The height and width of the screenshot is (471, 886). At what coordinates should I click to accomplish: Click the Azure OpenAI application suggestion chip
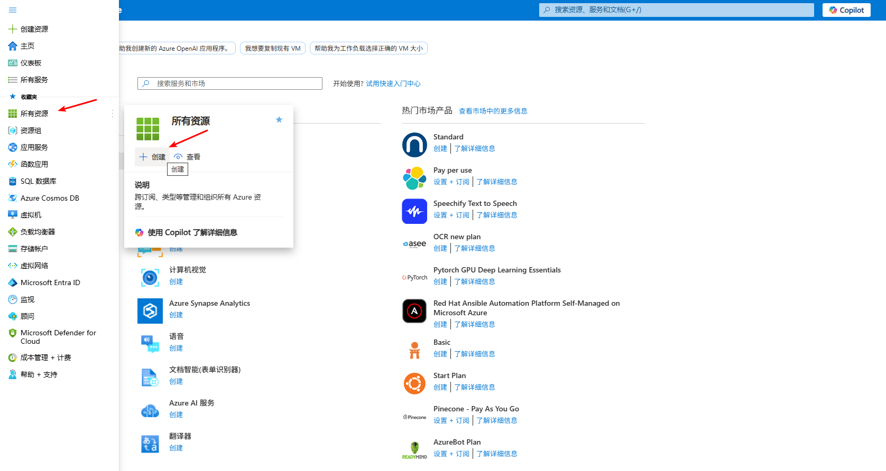tap(177, 48)
